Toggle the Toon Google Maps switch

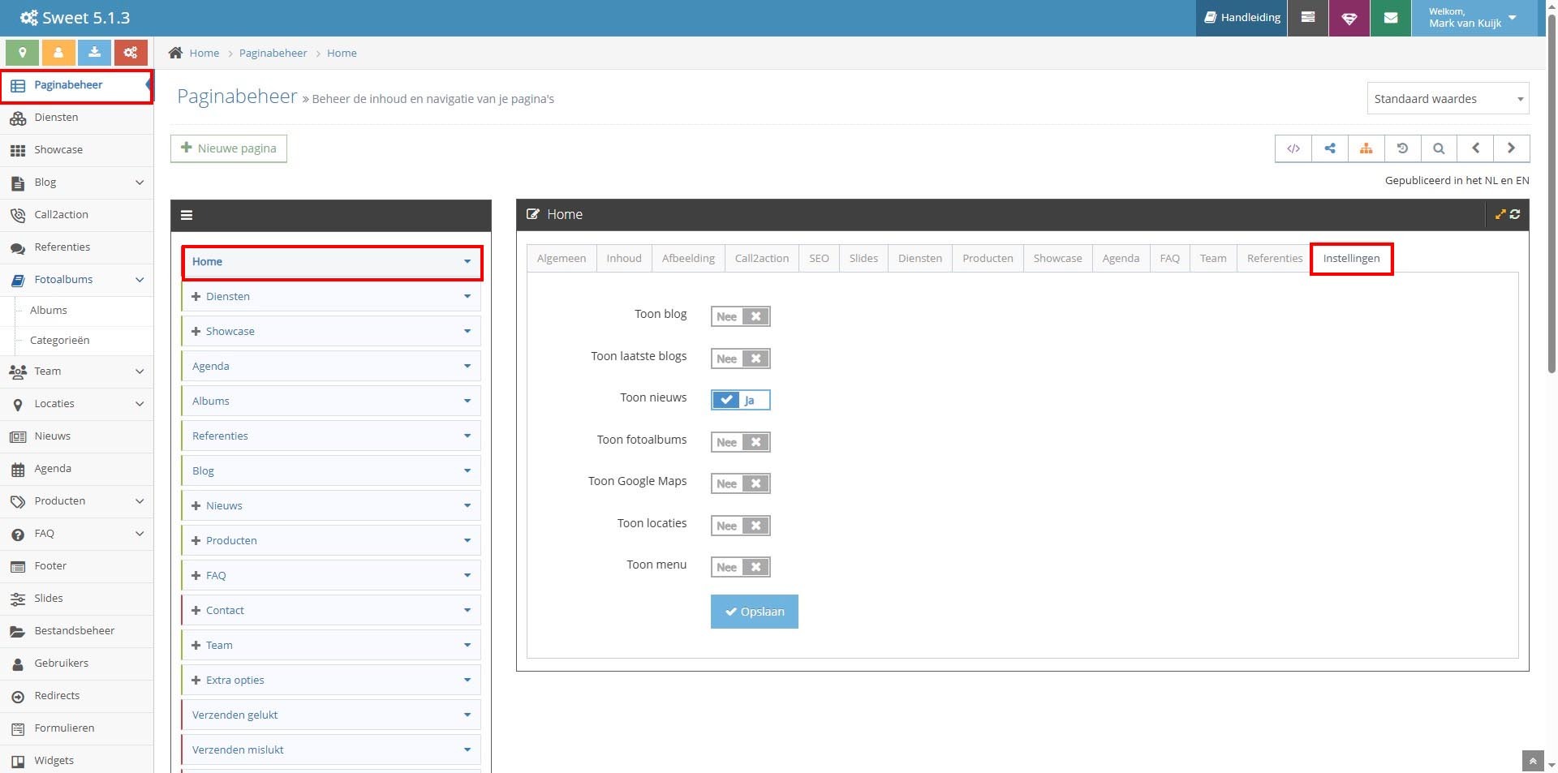tap(740, 483)
